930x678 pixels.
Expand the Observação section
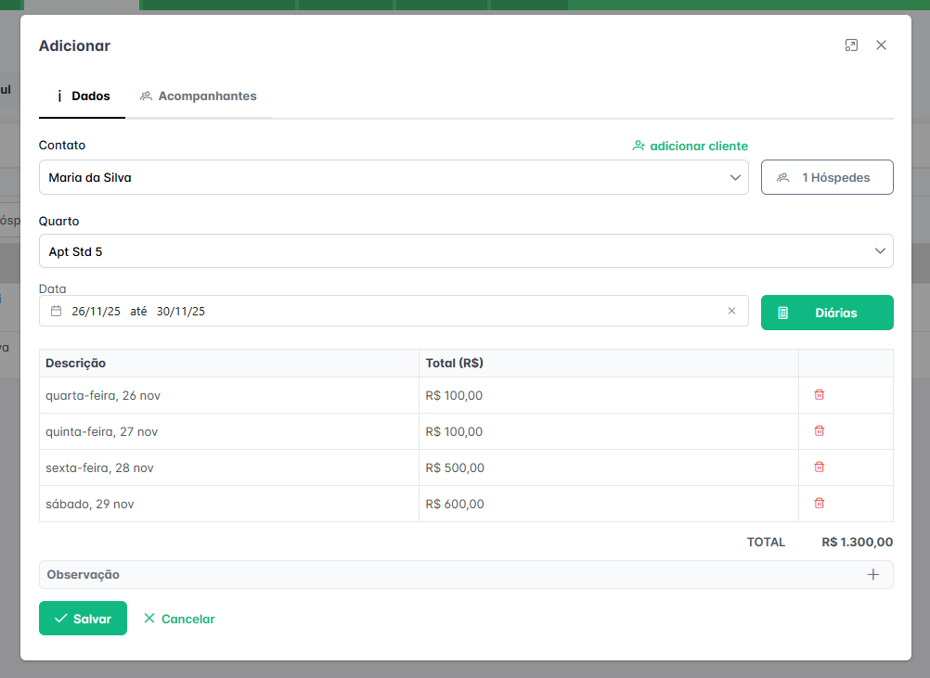tap(872, 575)
